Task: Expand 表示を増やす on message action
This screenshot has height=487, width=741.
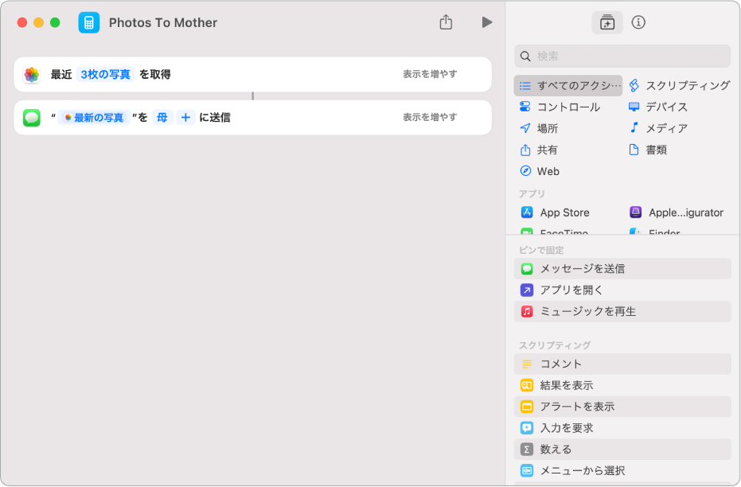Action: [x=430, y=117]
